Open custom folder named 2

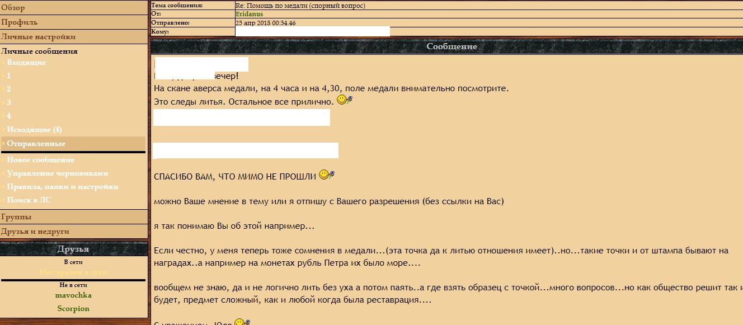[9, 89]
